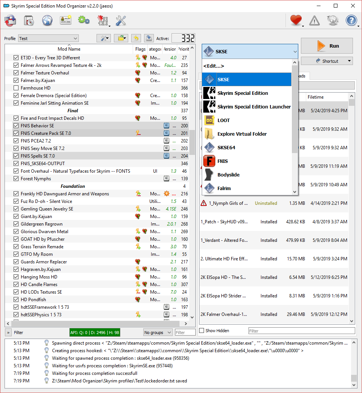Select Falrim from the executable list
362x393 pixels.
pos(247,188)
